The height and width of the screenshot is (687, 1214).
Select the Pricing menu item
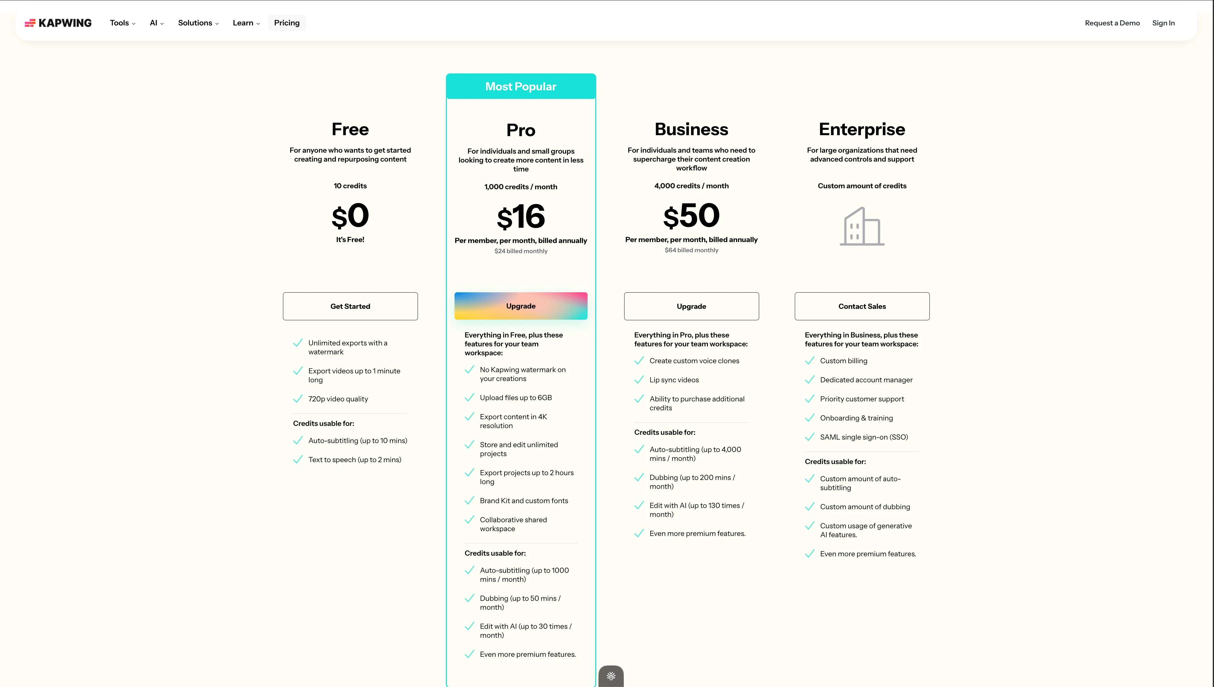click(x=286, y=23)
